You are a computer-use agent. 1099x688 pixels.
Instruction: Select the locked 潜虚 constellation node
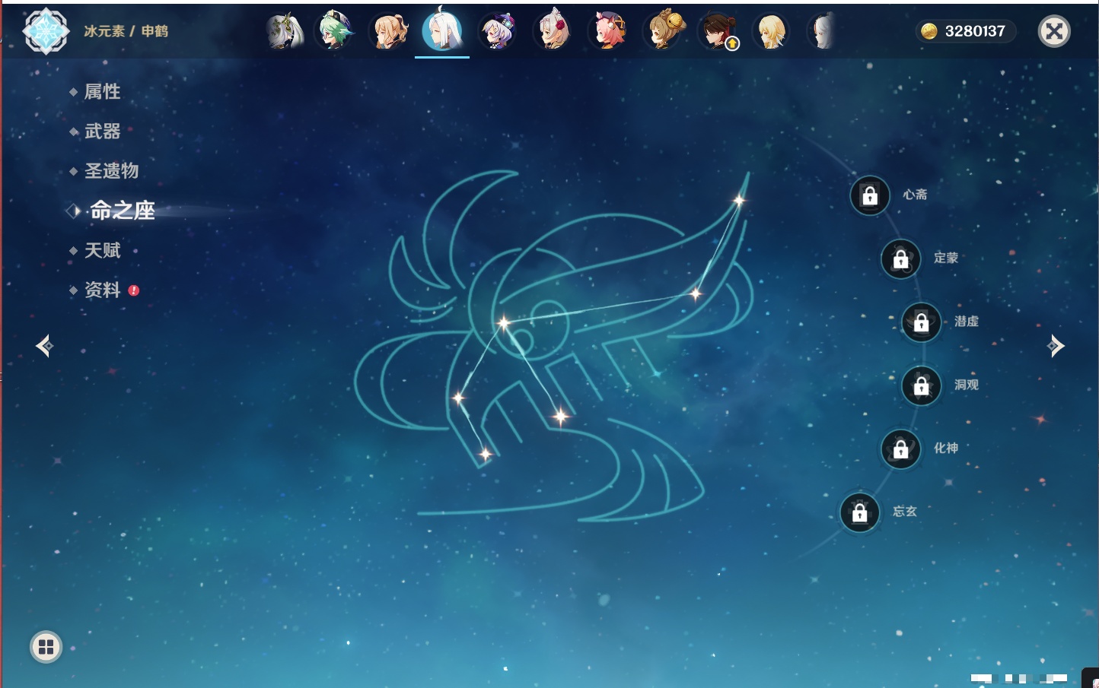(x=921, y=322)
